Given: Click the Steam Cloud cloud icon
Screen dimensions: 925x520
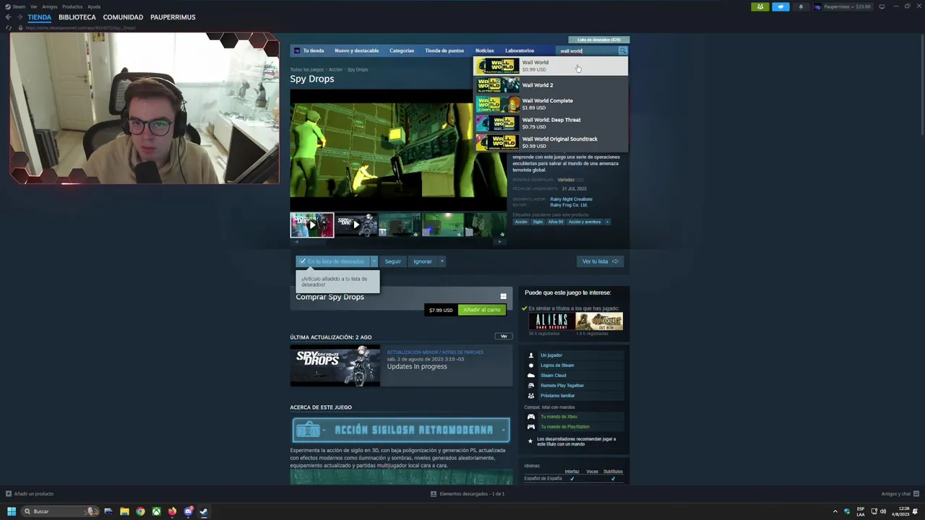Looking at the screenshot, I should click(x=531, y=376).
